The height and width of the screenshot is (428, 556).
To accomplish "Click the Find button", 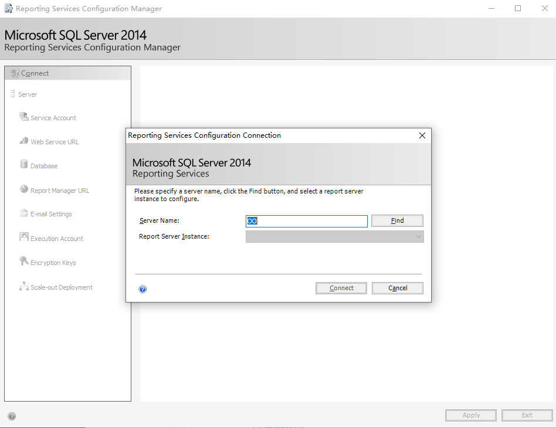I will (397, 220).
